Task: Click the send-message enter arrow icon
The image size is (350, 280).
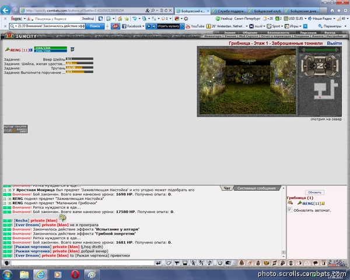Action: point(158,263)
